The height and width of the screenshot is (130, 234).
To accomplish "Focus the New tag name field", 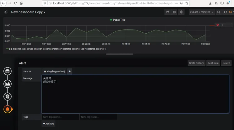I will click(x=60, y=117).
